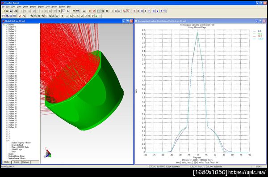Click the Help question mark icon
This screenshot has height=177, width=268.
pos(74,11)
